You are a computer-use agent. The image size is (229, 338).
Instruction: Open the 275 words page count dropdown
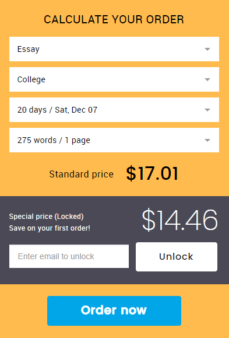click(114, 140)
